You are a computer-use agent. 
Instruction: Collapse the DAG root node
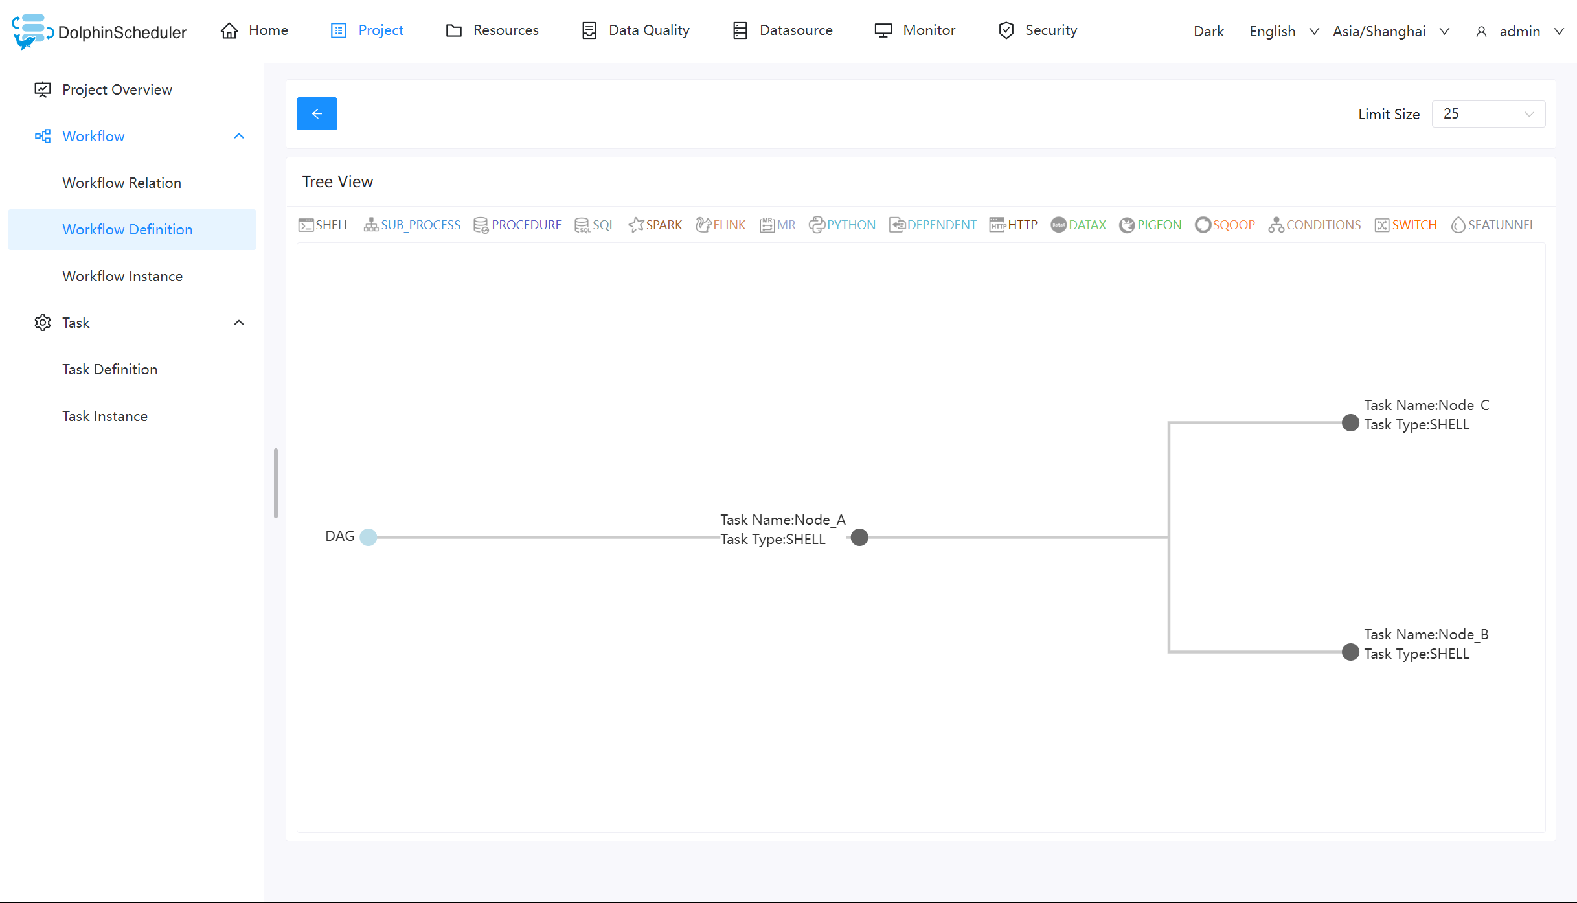point(369,537)
